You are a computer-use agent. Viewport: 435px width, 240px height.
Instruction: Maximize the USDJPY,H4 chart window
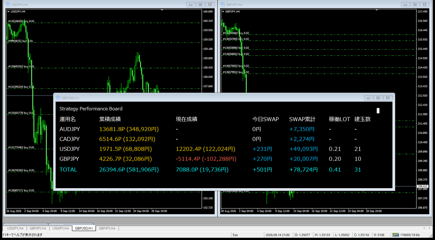coord(200,4)
